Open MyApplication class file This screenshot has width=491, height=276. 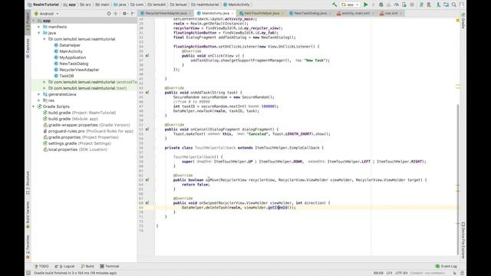click(x=72, y=58)
